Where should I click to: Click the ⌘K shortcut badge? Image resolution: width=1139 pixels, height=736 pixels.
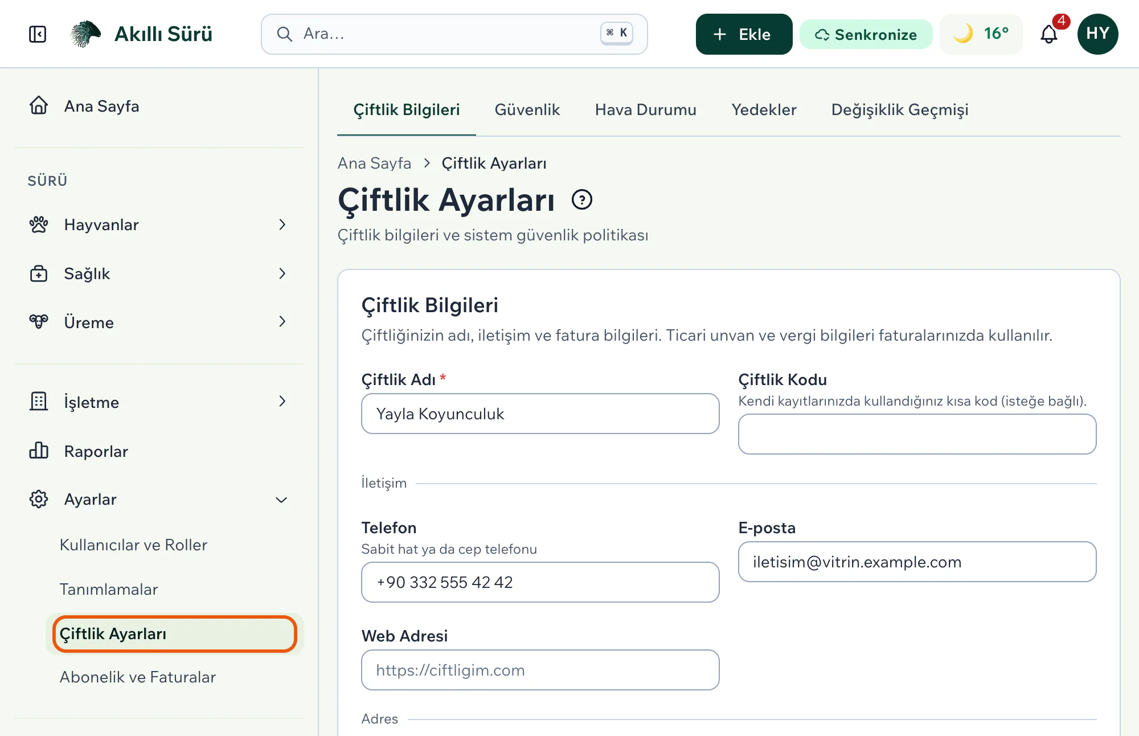click(x=617, y=33)
